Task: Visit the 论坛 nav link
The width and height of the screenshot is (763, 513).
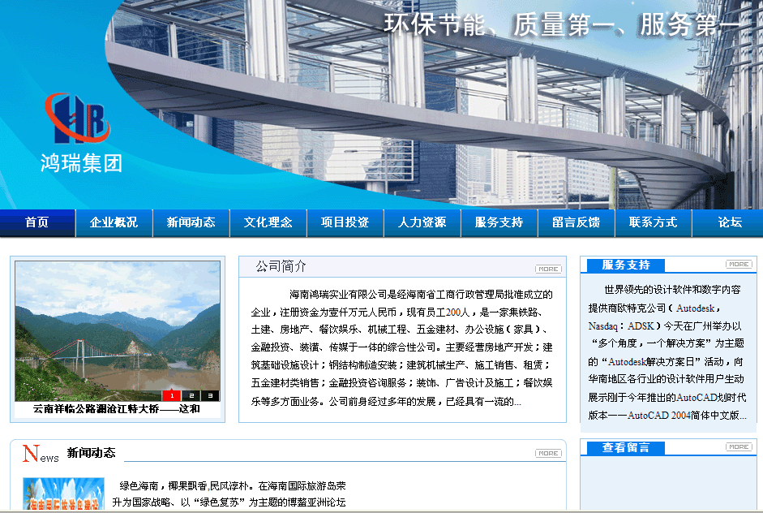Action: tap(729, 222)
